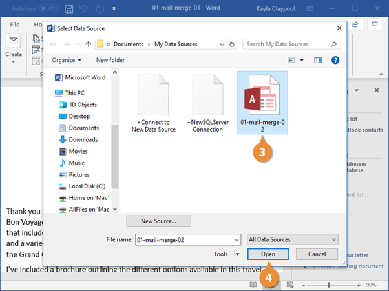Open the File tab in Word

[15, 25]
